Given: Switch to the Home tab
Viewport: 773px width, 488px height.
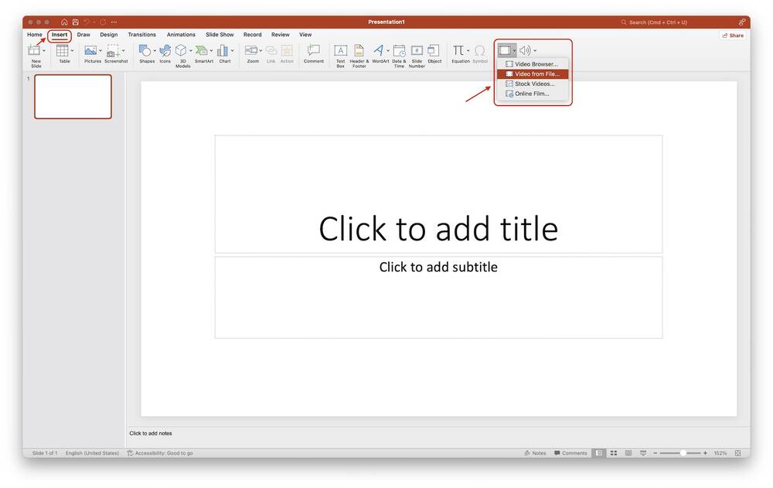Looking at the screenshot, I should pyautogui.click(x=35, y=35).
